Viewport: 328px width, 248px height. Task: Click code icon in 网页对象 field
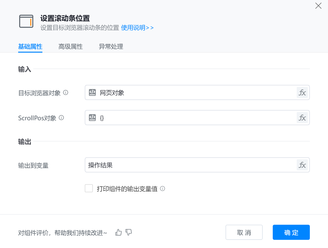[x=92, y=93]
